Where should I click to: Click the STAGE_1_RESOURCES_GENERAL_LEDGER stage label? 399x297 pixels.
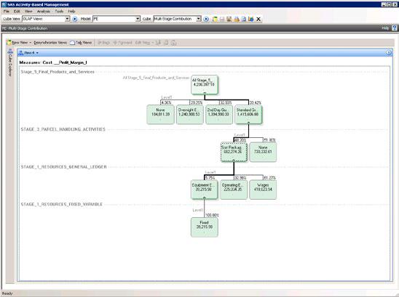pos(63,167)
